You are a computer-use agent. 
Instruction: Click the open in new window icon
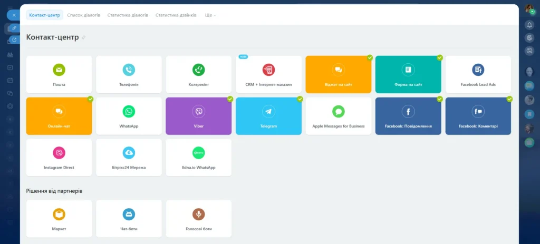(x=14, y=40)
